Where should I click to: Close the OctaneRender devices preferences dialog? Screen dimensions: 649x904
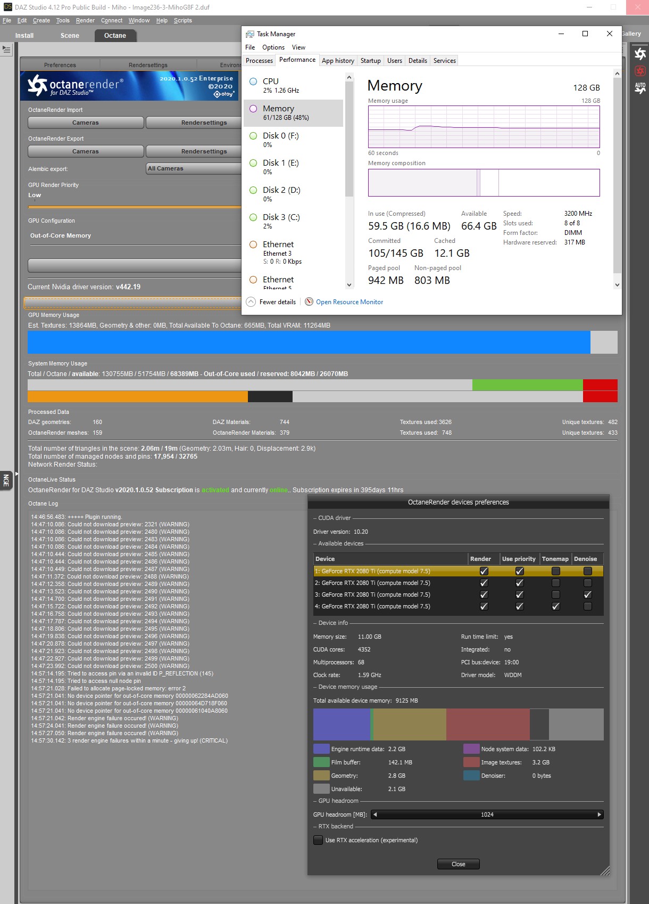point(458,864)
